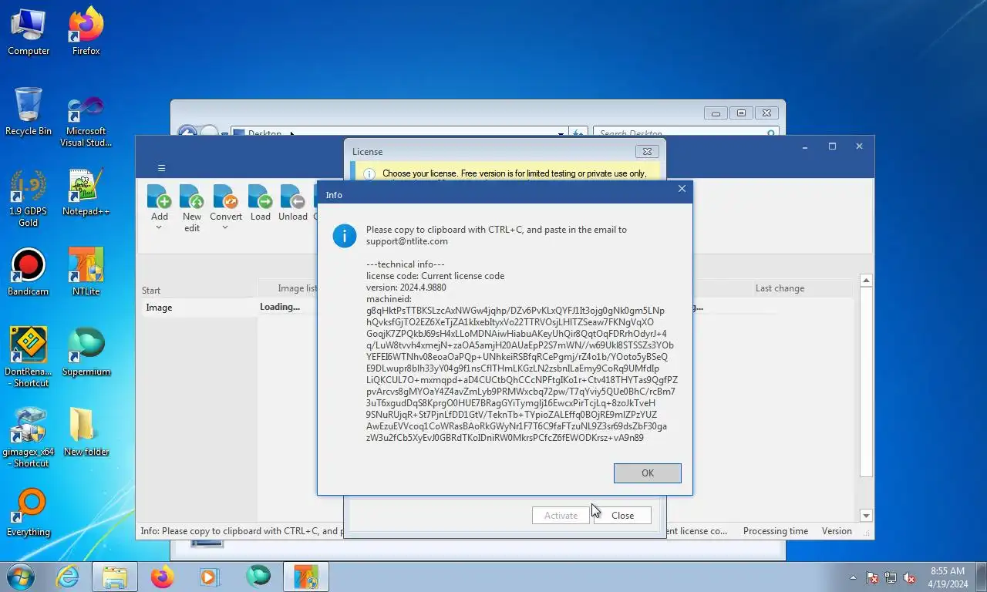The width and height of the screenshot is (987, 592).
Task: Open Windows Explorer from the taskbar
Action: click(x=115, y=577)
